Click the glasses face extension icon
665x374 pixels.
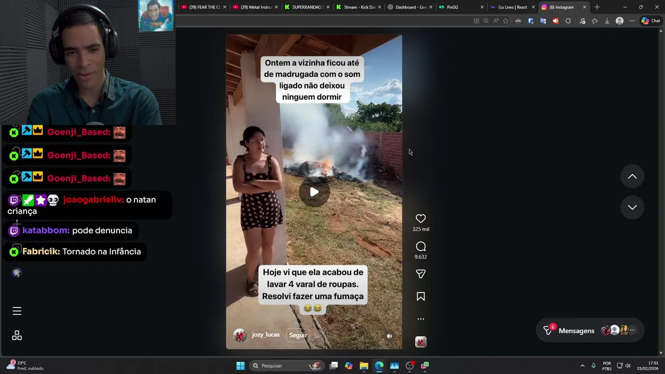point(518,21)
